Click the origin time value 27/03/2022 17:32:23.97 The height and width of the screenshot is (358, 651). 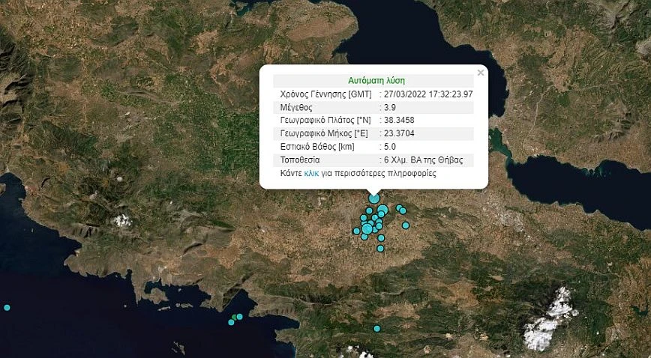pos(427,94)
